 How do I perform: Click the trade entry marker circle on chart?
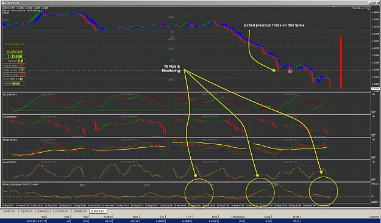(x=290, y=71)
